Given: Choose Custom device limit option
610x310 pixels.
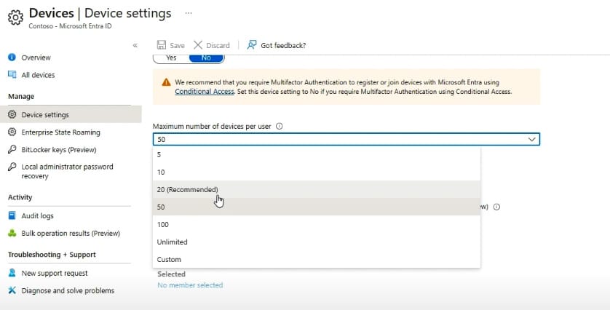Looking at the screenshot, I should 317,260.
